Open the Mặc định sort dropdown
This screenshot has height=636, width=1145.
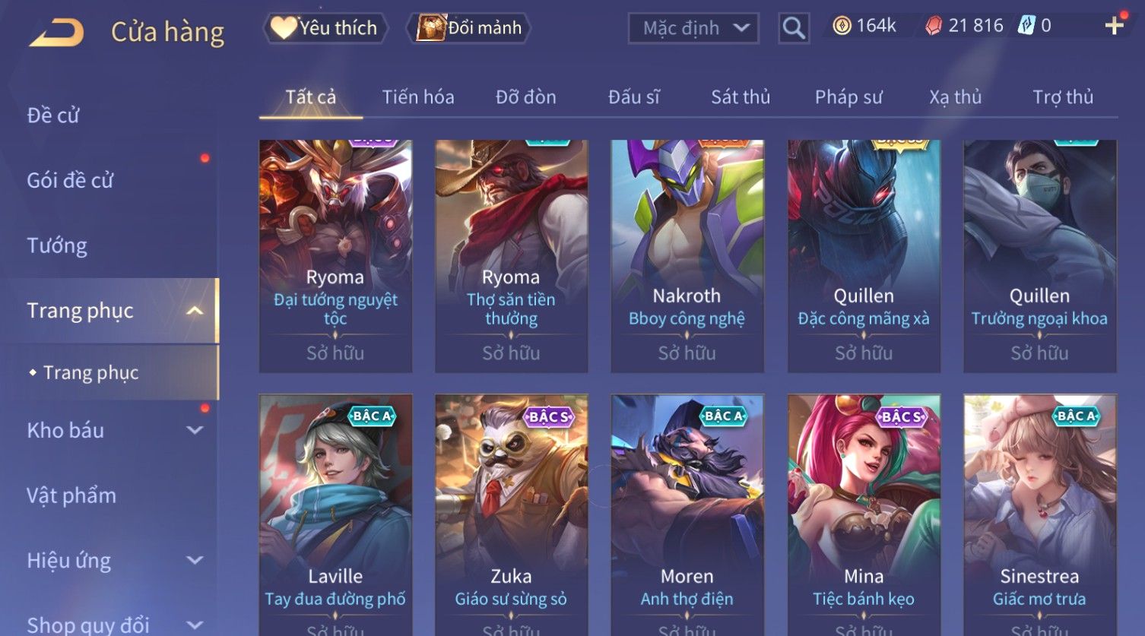(693, 28)
